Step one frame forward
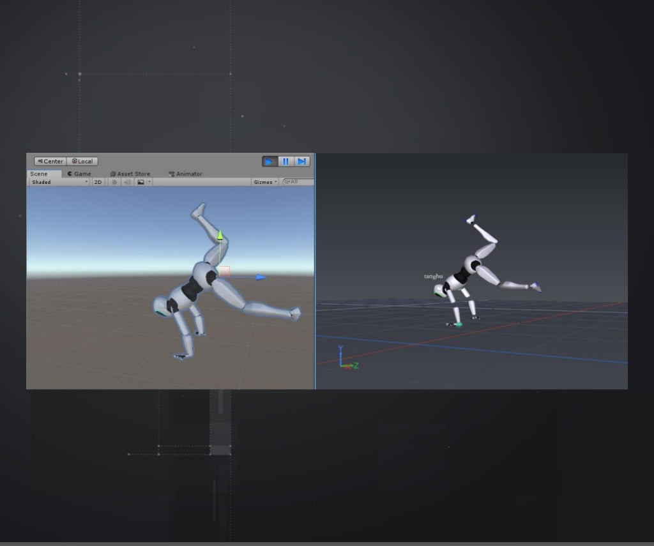Viewport: 654px width, 546px height. click(x=301, y=162)
